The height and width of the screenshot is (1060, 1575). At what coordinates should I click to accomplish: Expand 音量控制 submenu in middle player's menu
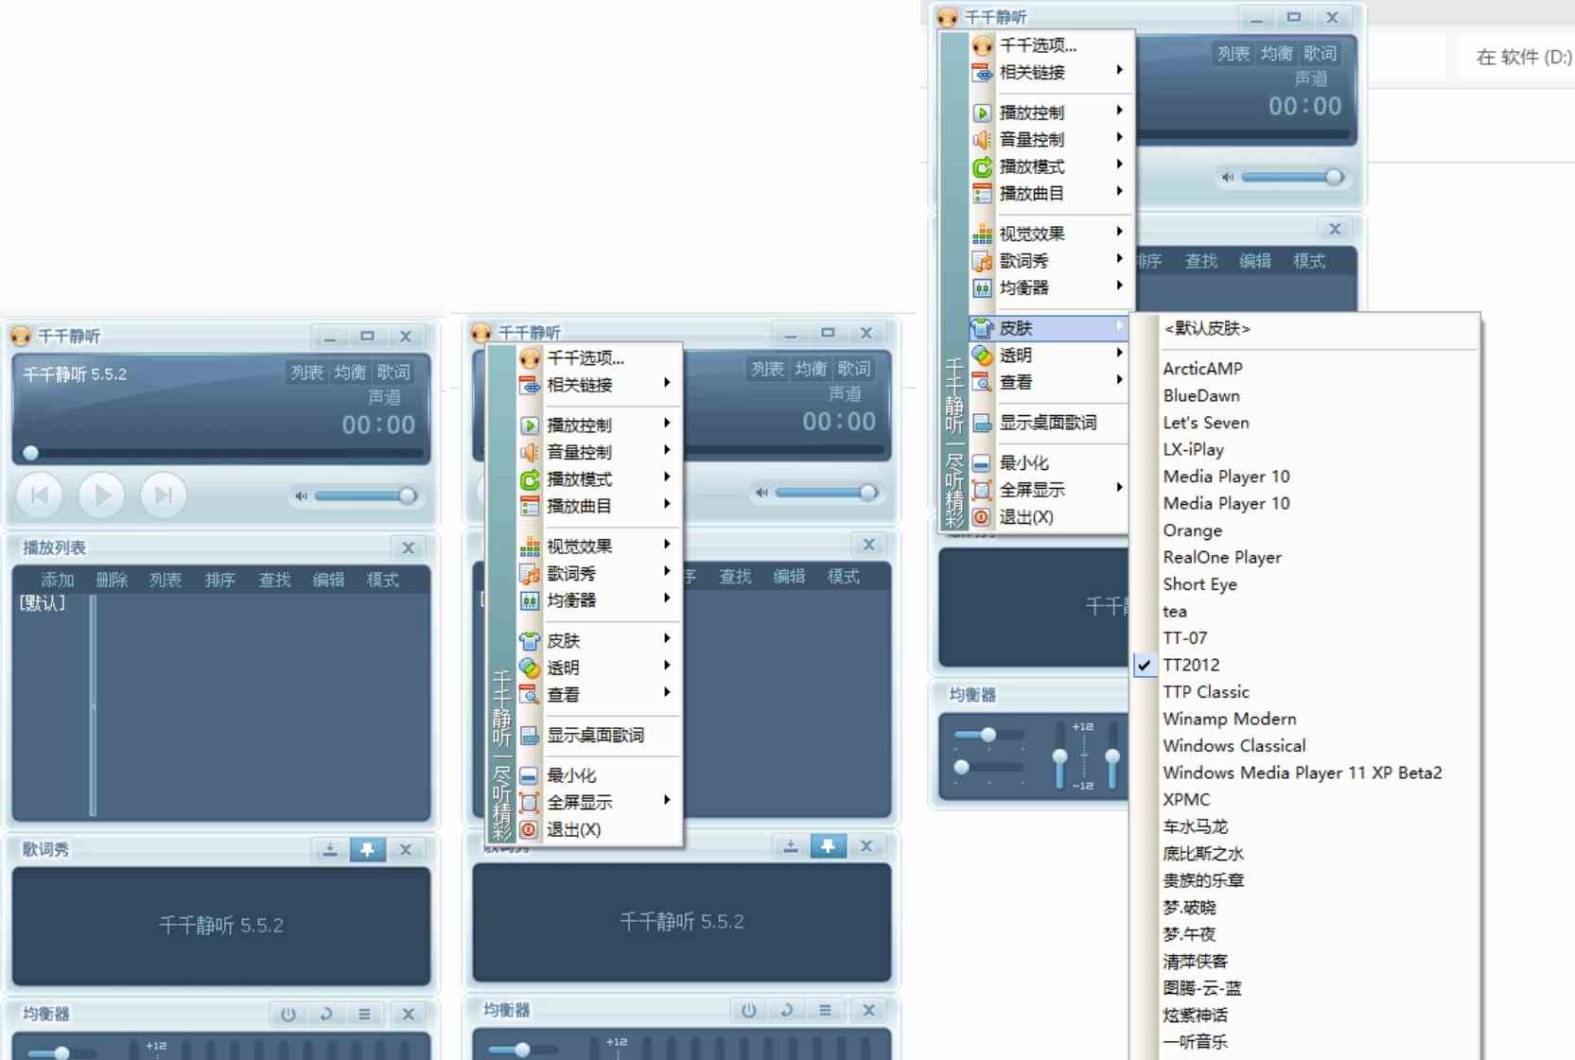coord(599,452)
